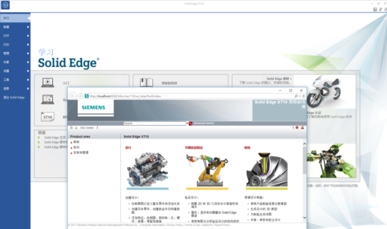This screenshot has width=387, height=229.
Task: Expand the 帮助 tree item in Product area
Action: [x=71, y=141]
